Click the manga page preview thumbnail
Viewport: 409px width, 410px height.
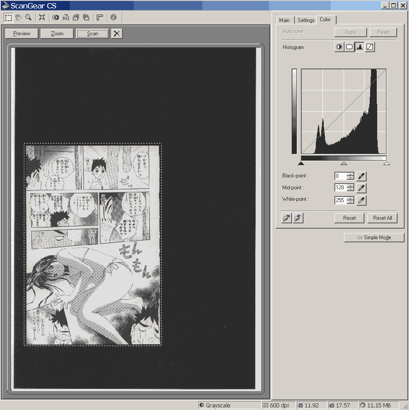pyautogui.click(x=93, y=244)
